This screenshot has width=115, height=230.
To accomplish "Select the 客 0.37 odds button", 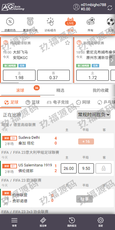I will point(53,75).
